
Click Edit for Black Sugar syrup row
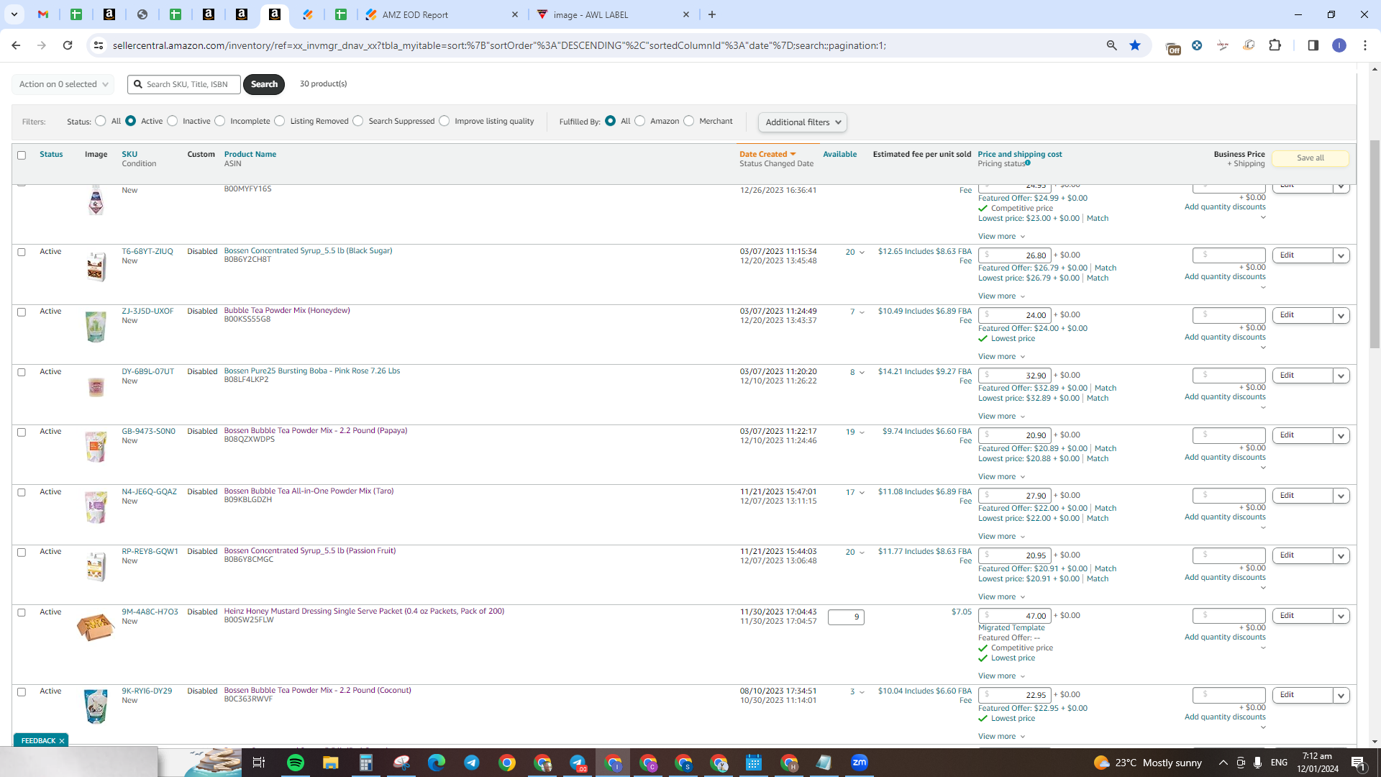(x=1303, y=255)
